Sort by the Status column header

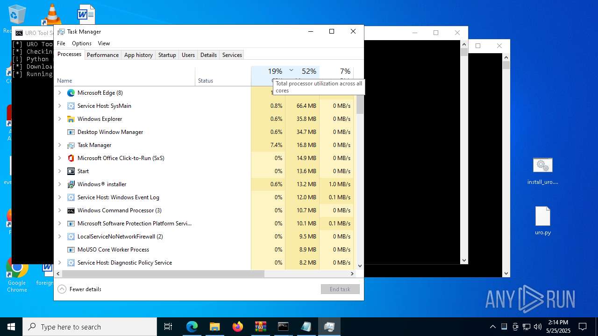pyautogui.click(x=223, y=77)
